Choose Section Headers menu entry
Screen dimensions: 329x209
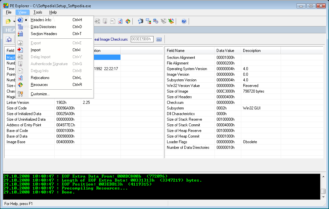point(55,34)
